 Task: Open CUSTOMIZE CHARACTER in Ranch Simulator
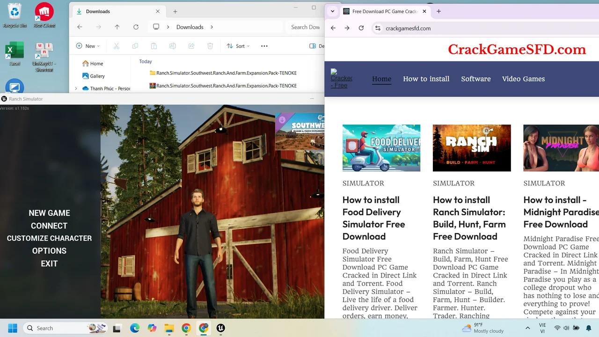pyautogui.click(x=49, y=238)
